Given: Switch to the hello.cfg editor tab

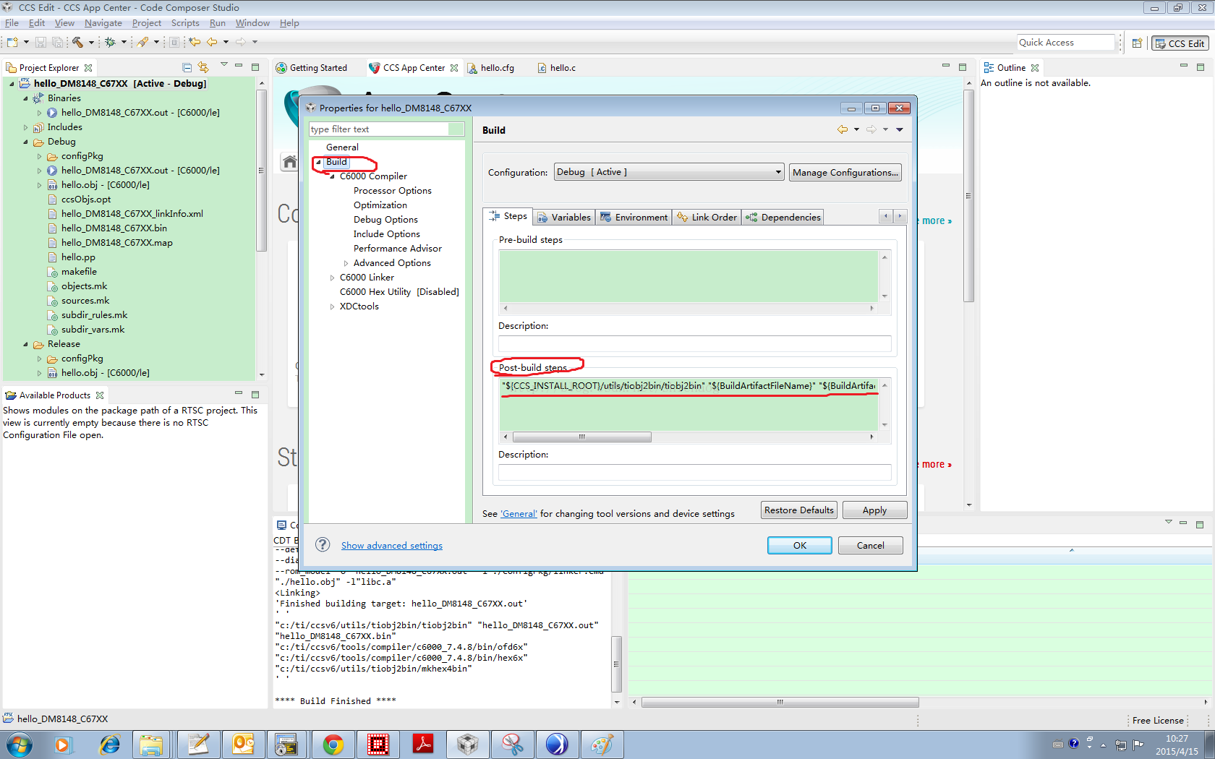Looking at the screenshot, I should click(x=492, y=67).
